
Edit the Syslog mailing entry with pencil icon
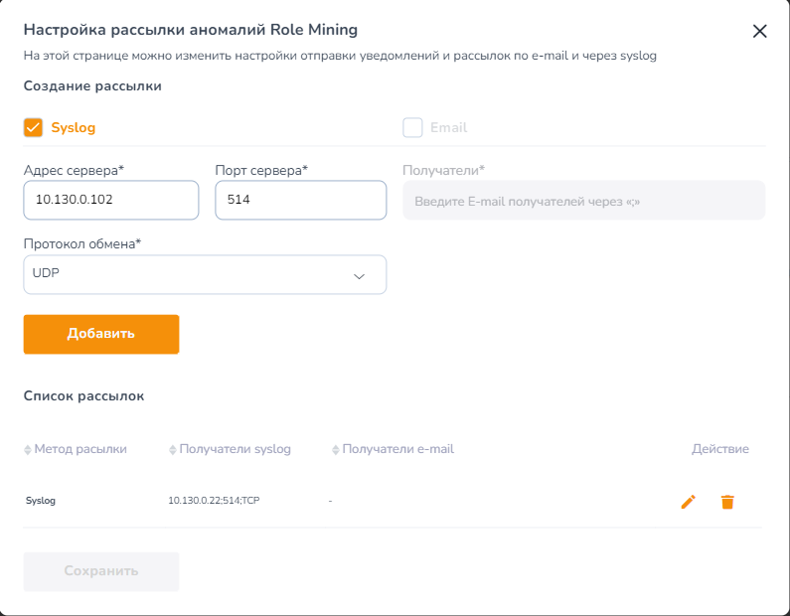pyautogui.click(x=689, y=502)
